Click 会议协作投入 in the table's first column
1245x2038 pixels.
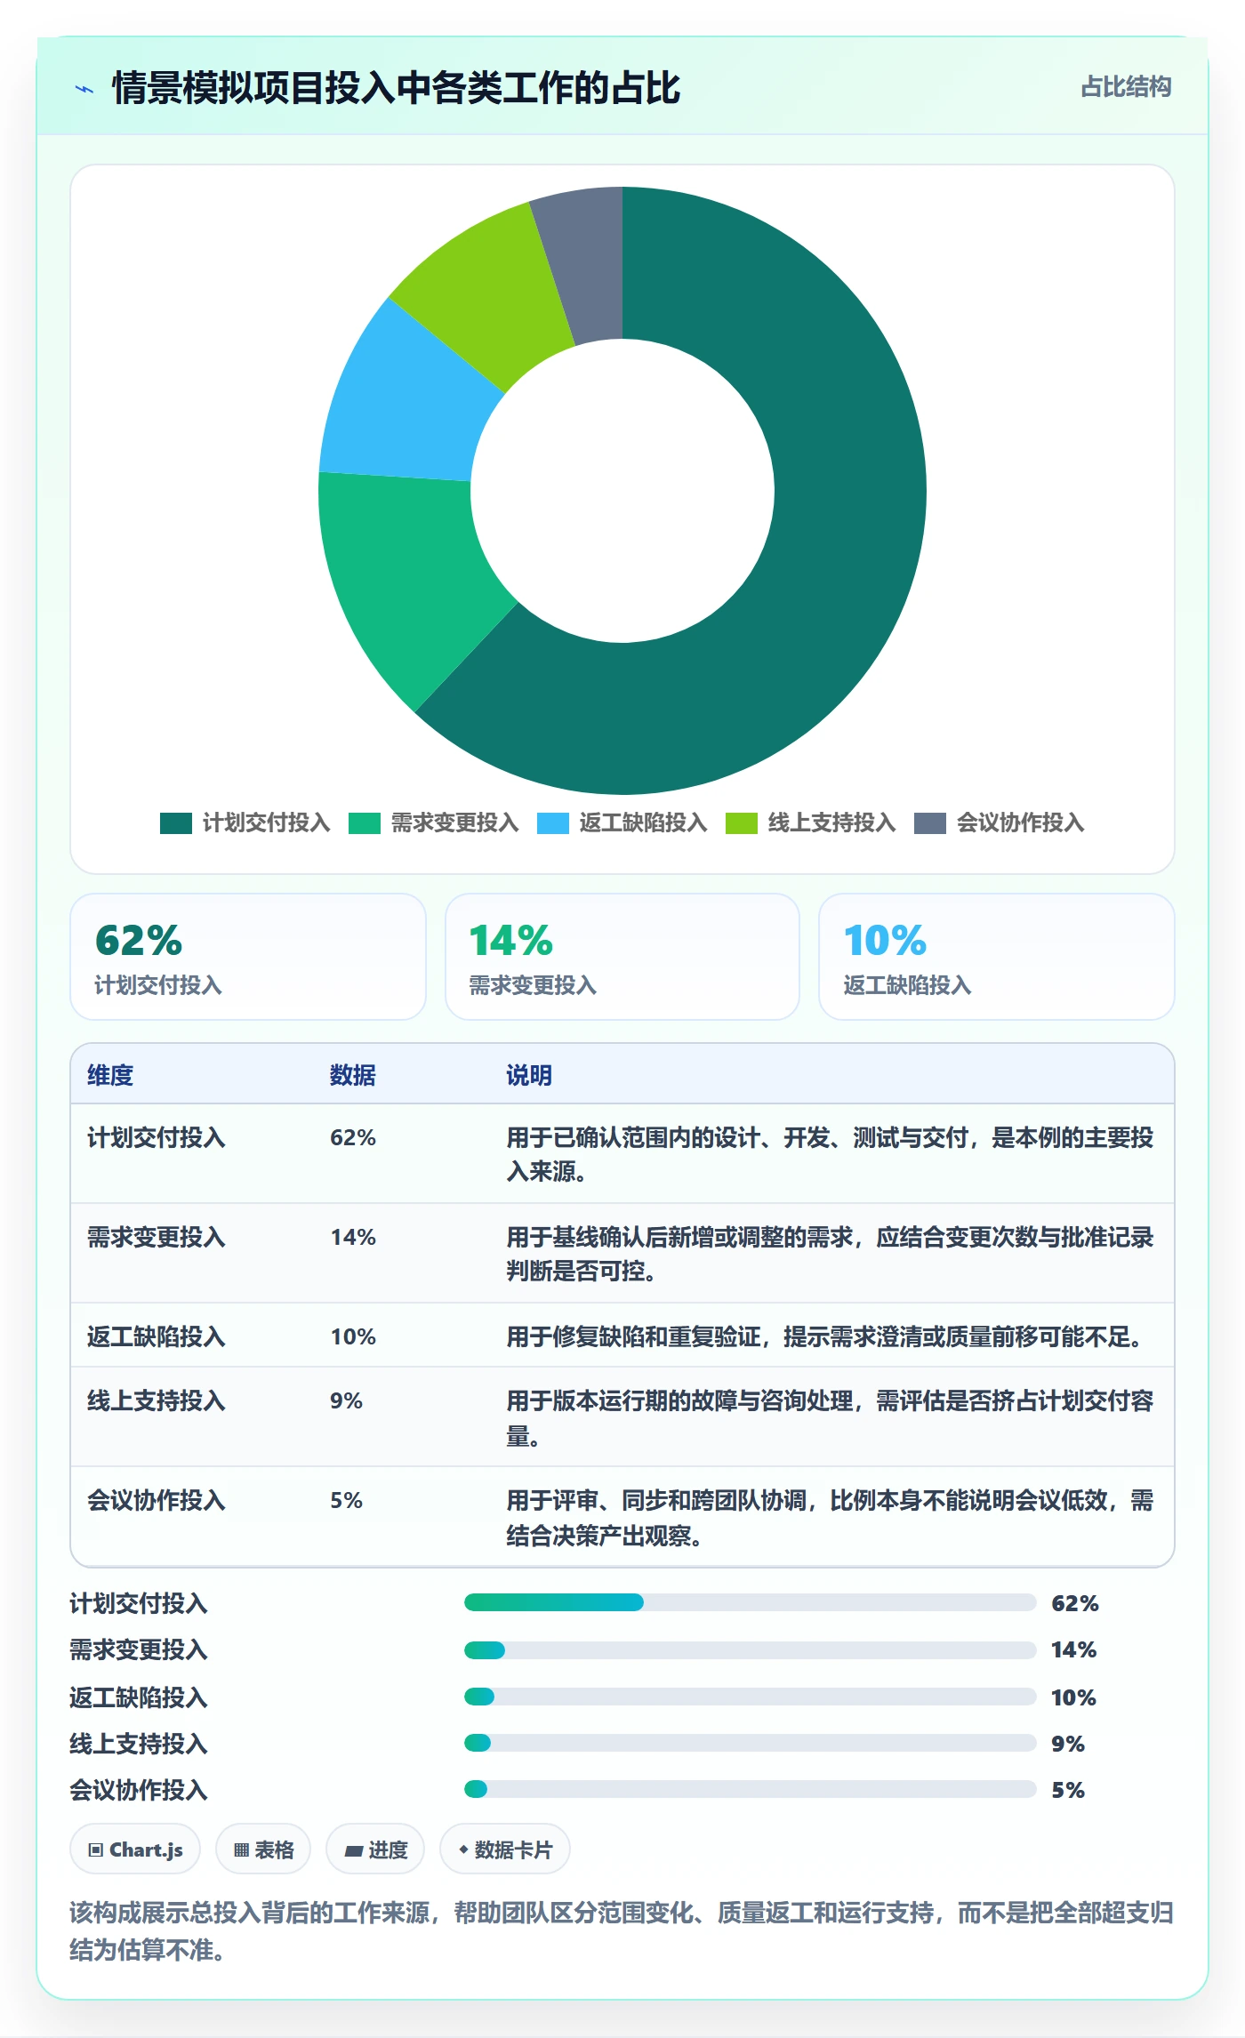click(157, 1501)
